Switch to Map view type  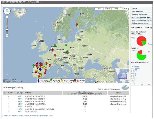[99, 9]
